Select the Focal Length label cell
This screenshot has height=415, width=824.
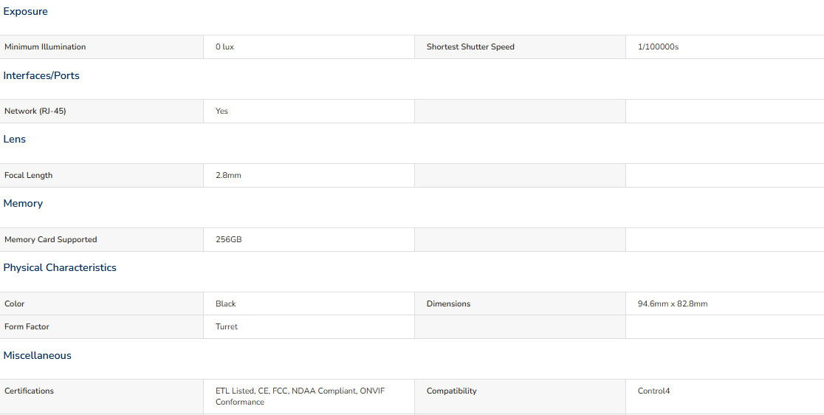coord(101,176)
